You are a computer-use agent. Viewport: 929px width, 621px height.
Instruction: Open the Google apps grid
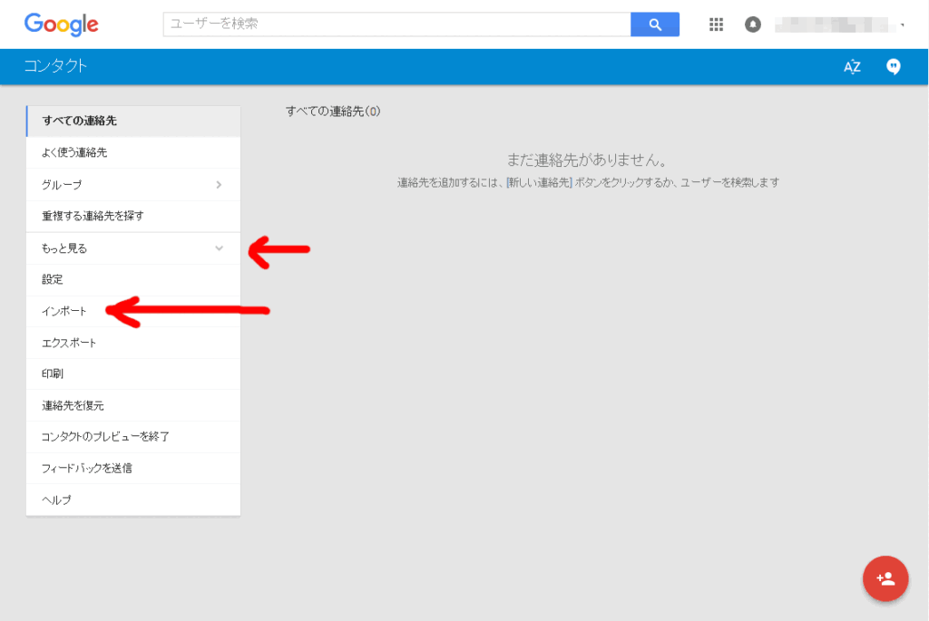[x=716, y=24]
